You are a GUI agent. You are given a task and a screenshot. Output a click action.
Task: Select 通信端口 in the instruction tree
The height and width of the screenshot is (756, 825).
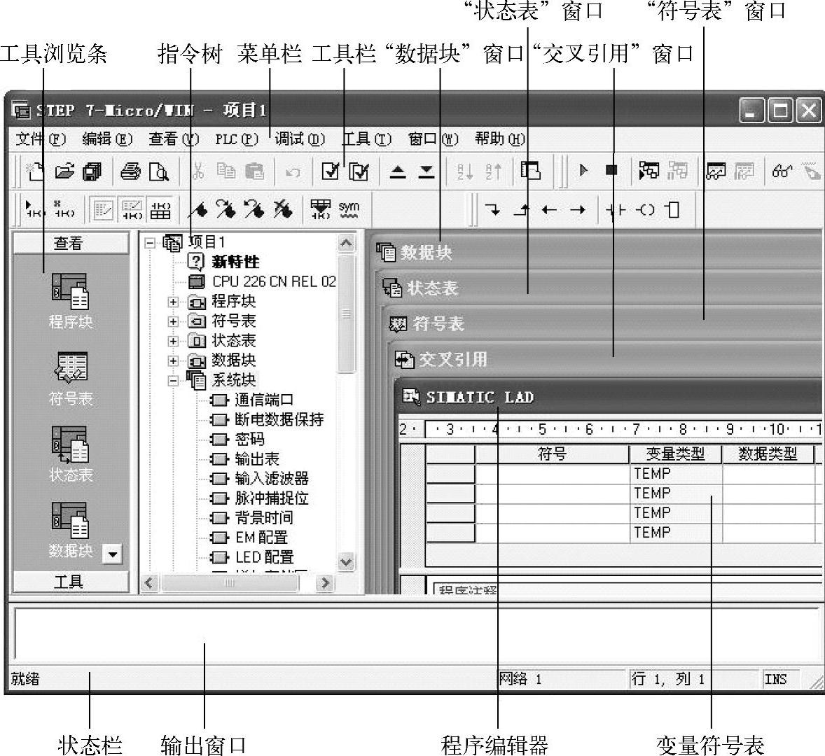(263, 400)
